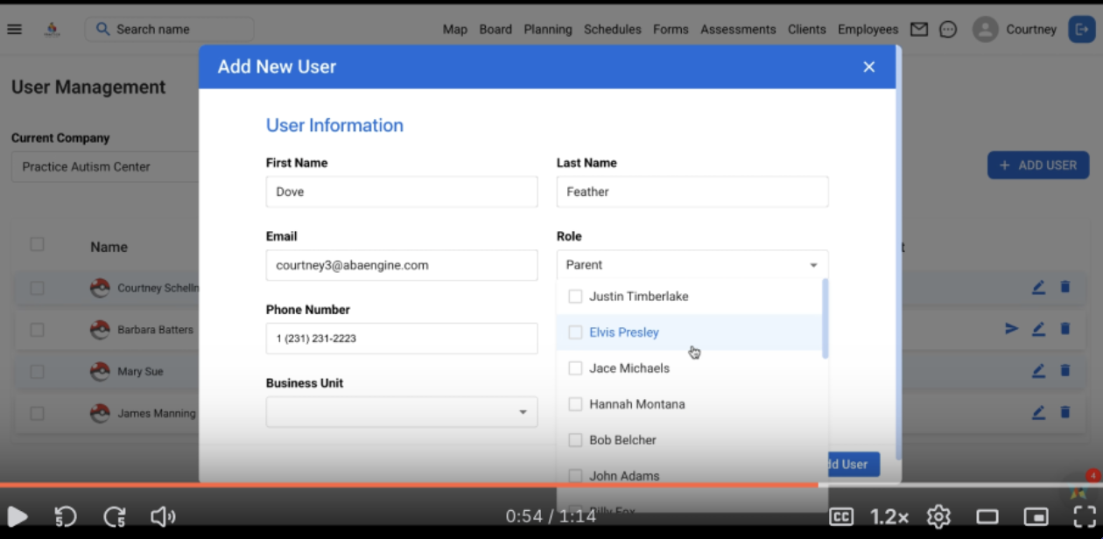Viewport: 1103px width, 539px height.
Task: Check Elvis Presley in the parent list
Action: 575,332
